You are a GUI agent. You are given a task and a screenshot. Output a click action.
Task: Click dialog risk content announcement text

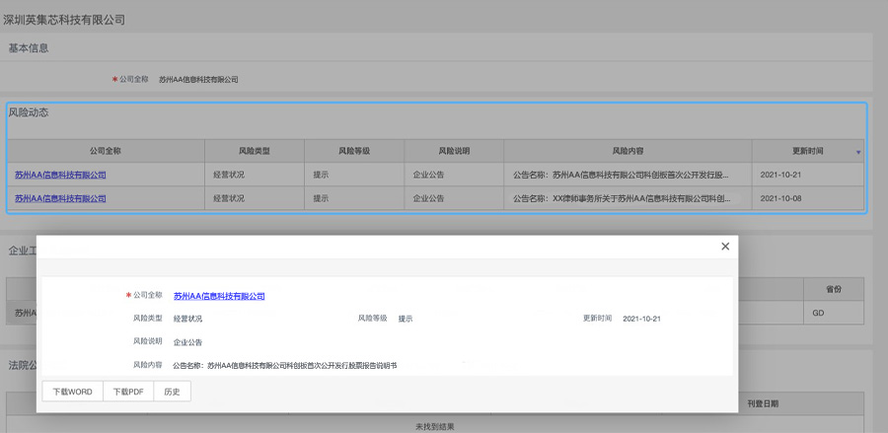pyautogui.click(x=285, y=366)
